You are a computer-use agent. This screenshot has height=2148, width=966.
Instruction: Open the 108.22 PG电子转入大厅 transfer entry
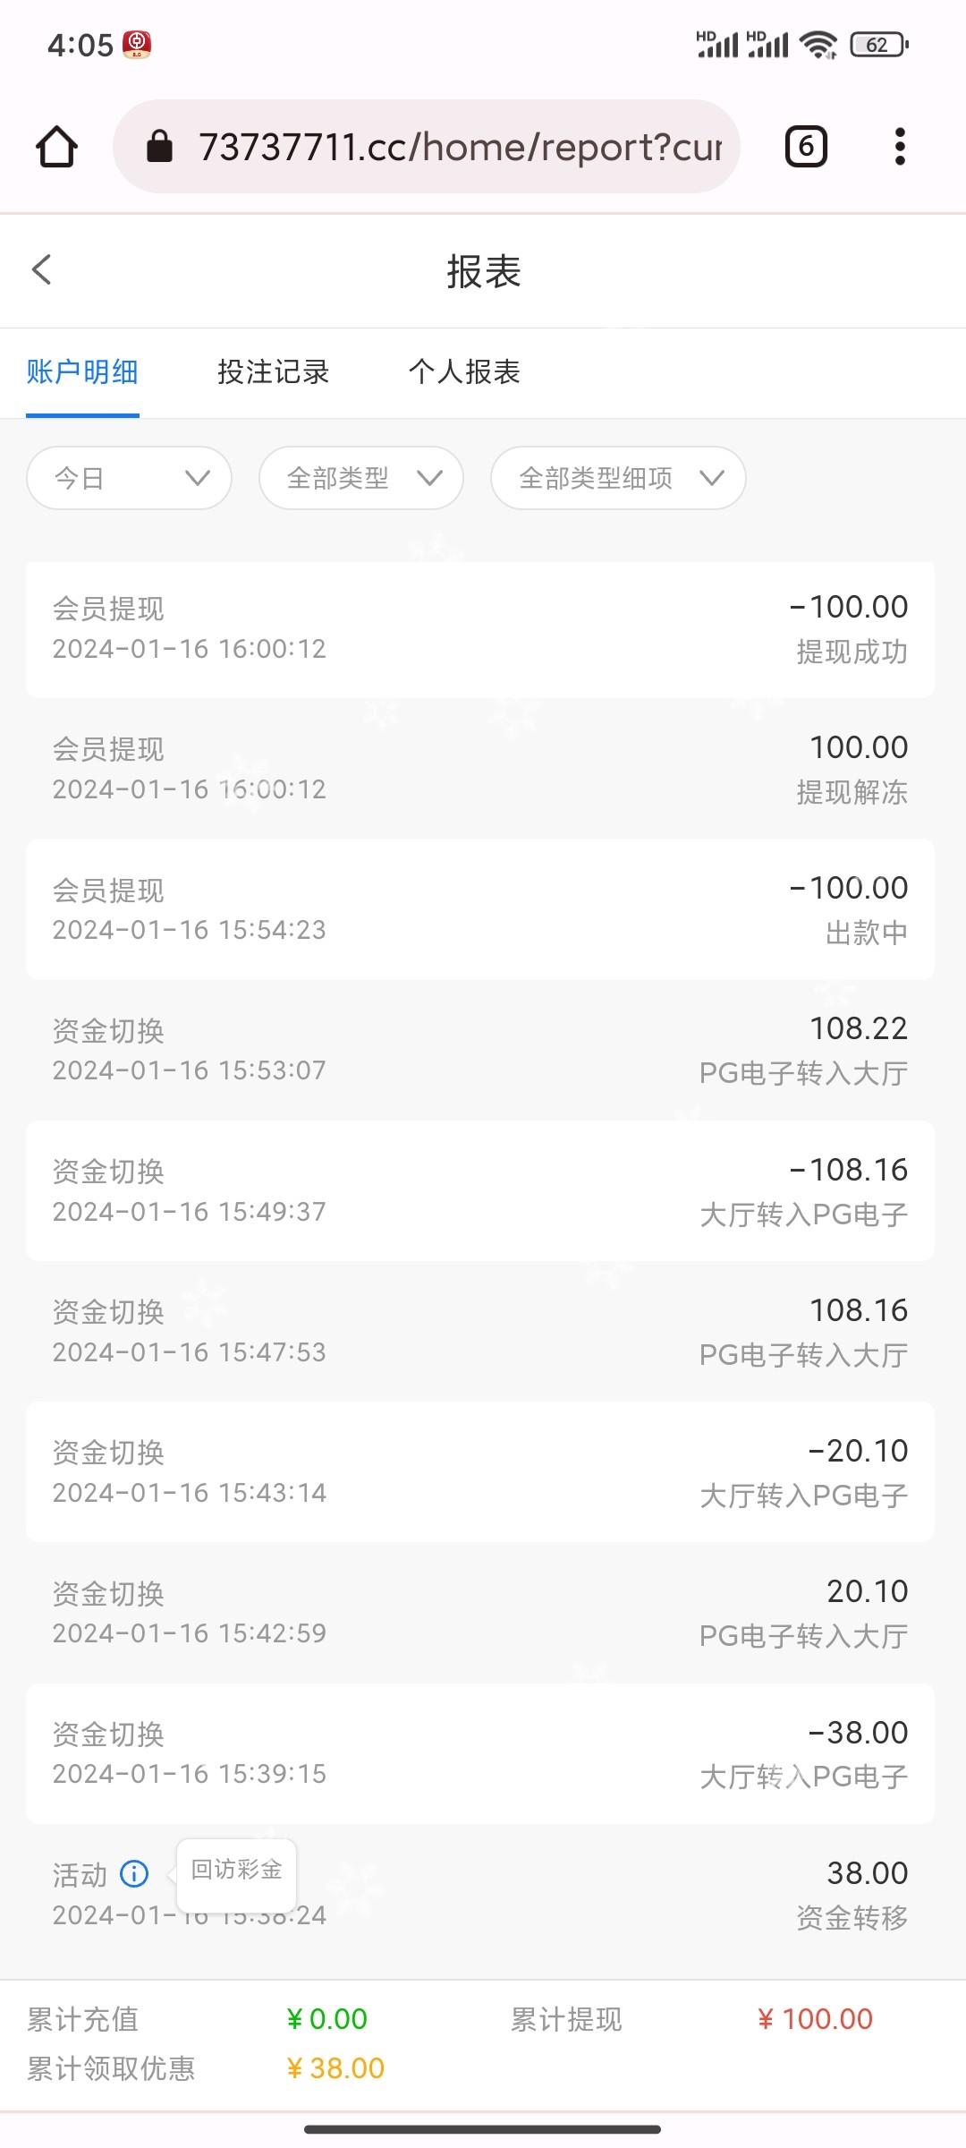(x=480, y=1050)
